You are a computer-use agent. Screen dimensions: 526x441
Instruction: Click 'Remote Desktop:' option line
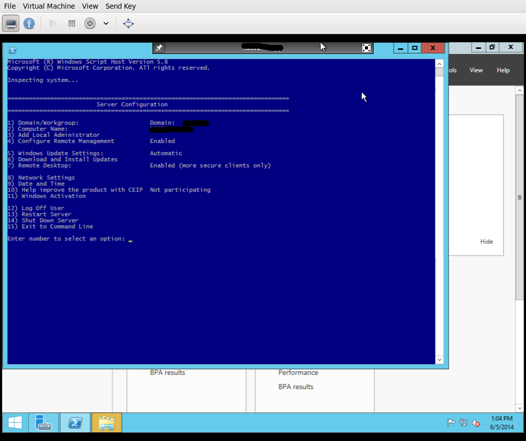[39, 166]
